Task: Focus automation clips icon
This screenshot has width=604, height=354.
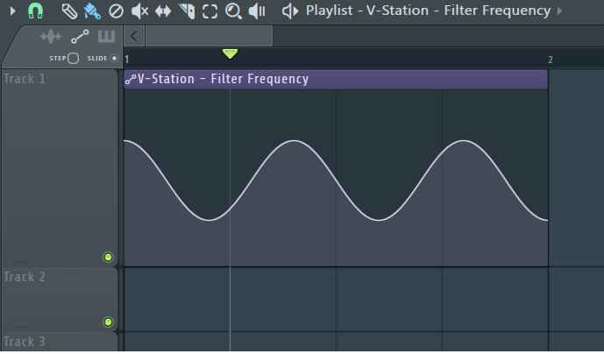Action: coord(80,37)
